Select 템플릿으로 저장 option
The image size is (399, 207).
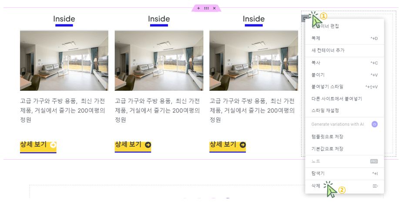tap(345, 137)
